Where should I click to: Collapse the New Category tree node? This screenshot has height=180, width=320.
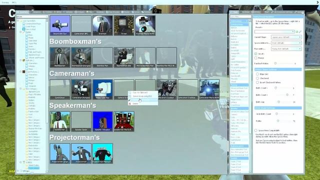click(20, 89)
